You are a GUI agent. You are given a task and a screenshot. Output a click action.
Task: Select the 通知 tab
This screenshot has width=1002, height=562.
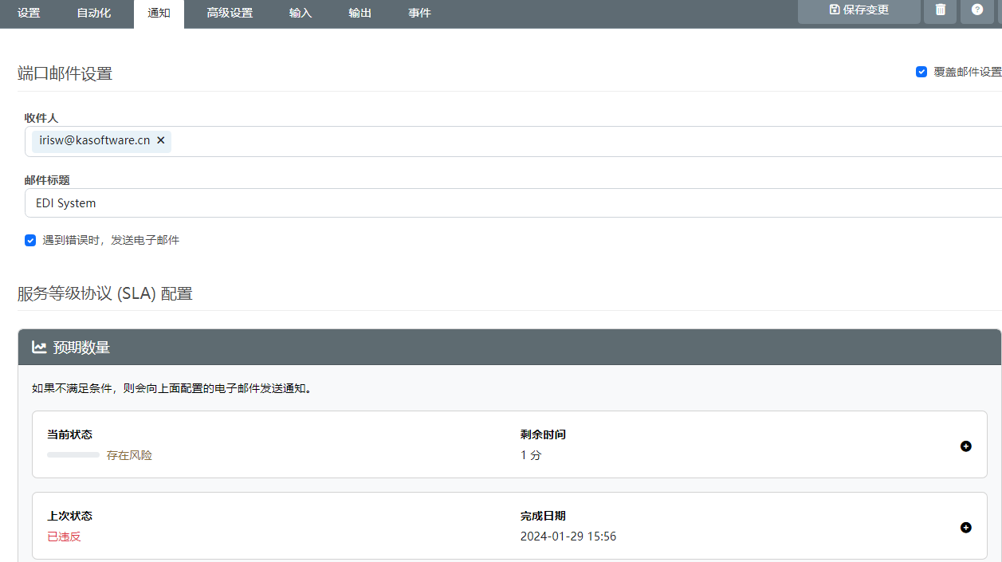point(159,13)
